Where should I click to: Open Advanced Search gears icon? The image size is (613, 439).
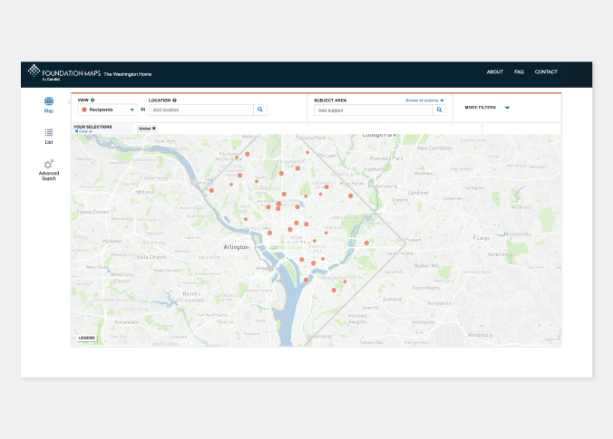49,166
